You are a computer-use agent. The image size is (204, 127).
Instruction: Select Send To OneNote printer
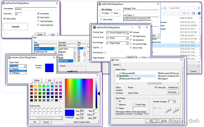(168, 76)
